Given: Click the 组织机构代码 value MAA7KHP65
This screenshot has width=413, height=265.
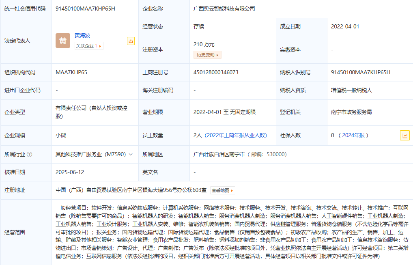Looking at the screenshot, I should pyautogui.click(x=71, y=73).
